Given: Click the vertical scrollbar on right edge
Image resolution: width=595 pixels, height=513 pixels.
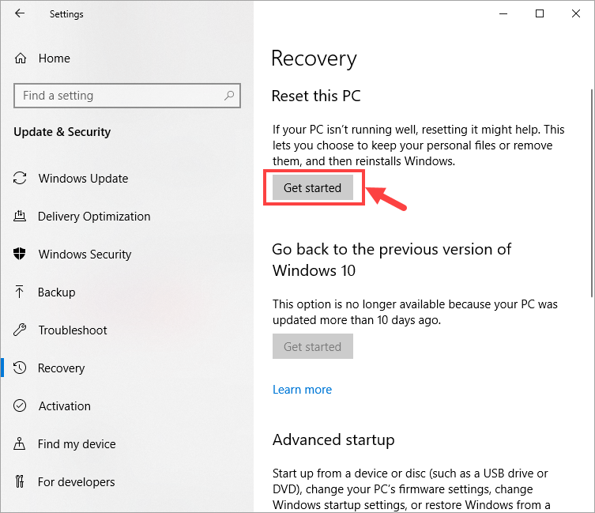Looking at the screenshot, I should [x=592, y=193].
